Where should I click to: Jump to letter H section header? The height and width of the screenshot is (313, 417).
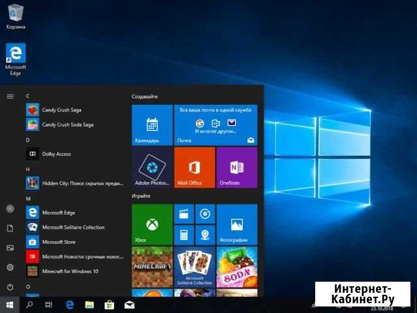click(x=27, y=170)
